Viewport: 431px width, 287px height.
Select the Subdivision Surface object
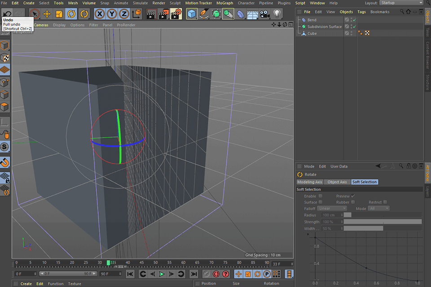point(324,27)
